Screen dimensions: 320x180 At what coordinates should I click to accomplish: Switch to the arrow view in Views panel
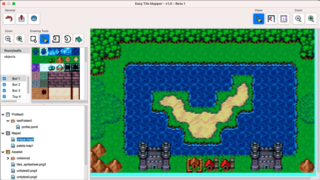click(271, 19)
